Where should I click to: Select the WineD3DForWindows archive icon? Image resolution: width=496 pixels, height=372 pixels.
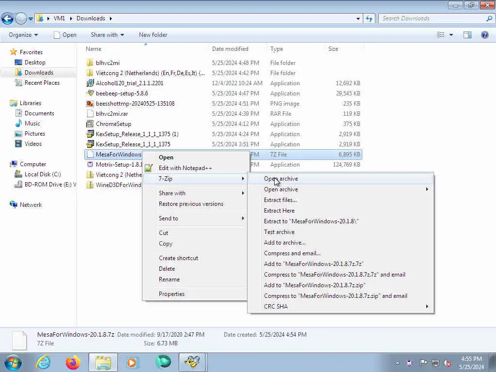90,185
